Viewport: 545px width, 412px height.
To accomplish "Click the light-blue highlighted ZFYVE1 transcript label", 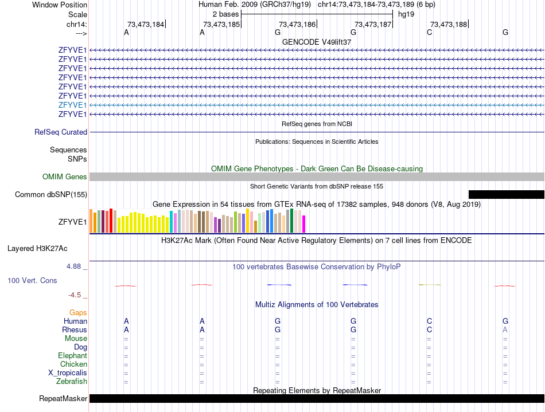I will [72, 105].
